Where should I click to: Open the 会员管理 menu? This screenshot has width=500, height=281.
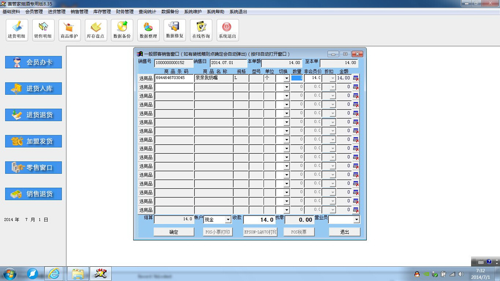click(x=34, y=12)
